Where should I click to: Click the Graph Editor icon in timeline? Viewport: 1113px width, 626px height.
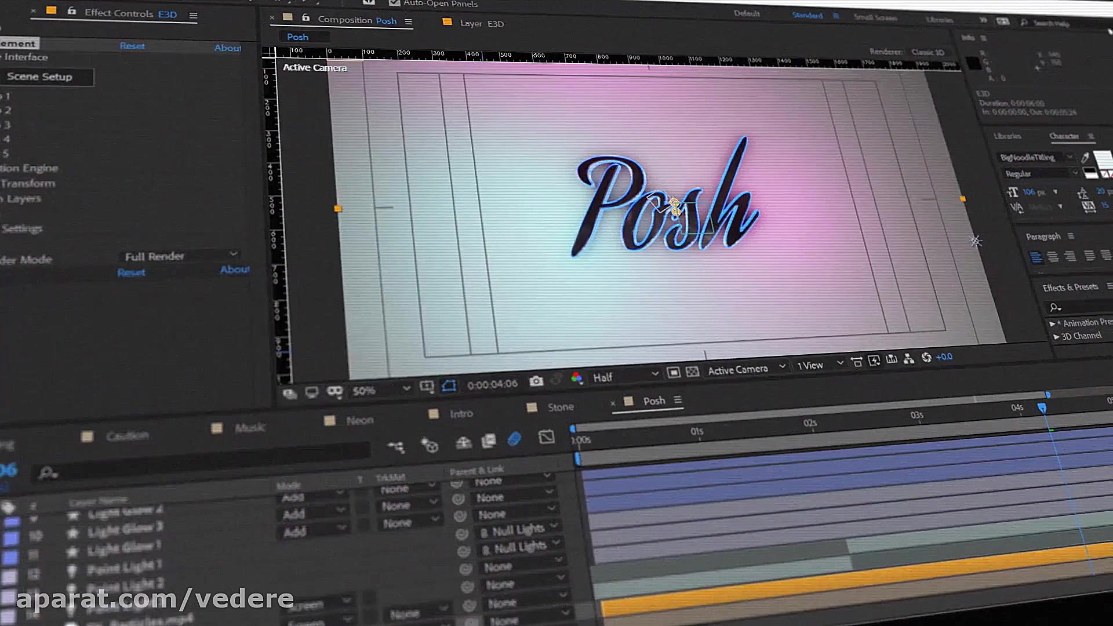click(546, 437)
